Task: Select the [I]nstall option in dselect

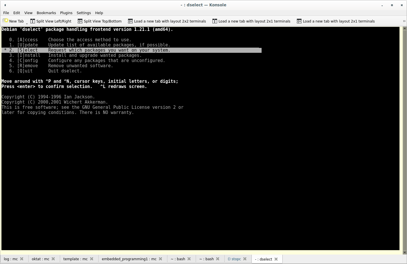Action: coord(29,55)
